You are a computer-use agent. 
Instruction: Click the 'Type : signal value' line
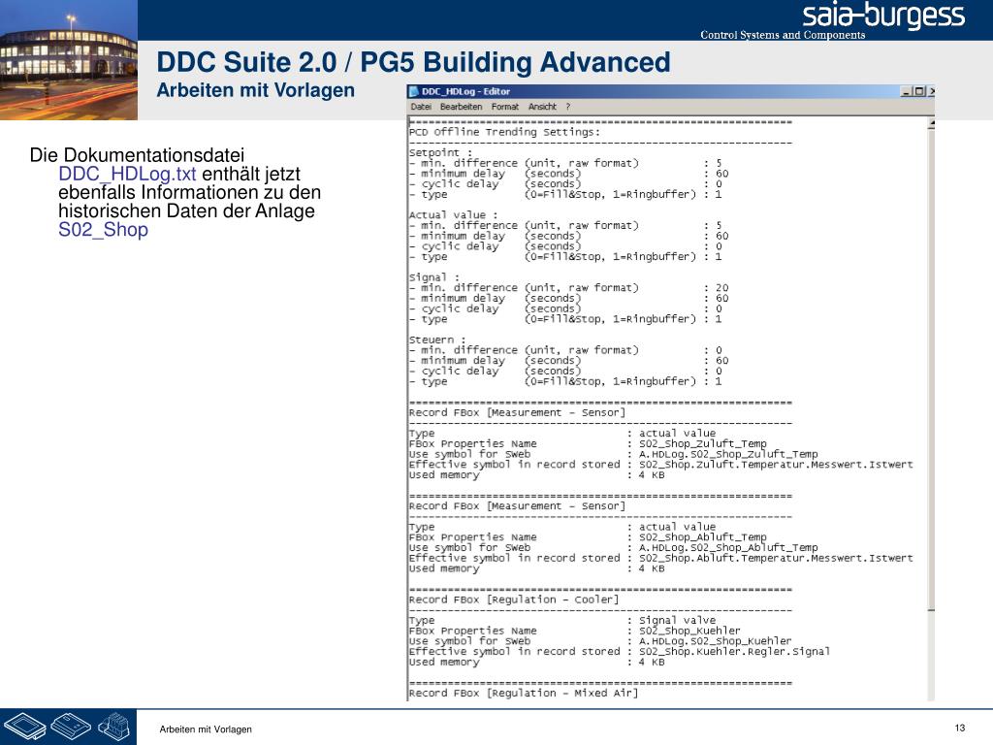[x=562, y=620]
